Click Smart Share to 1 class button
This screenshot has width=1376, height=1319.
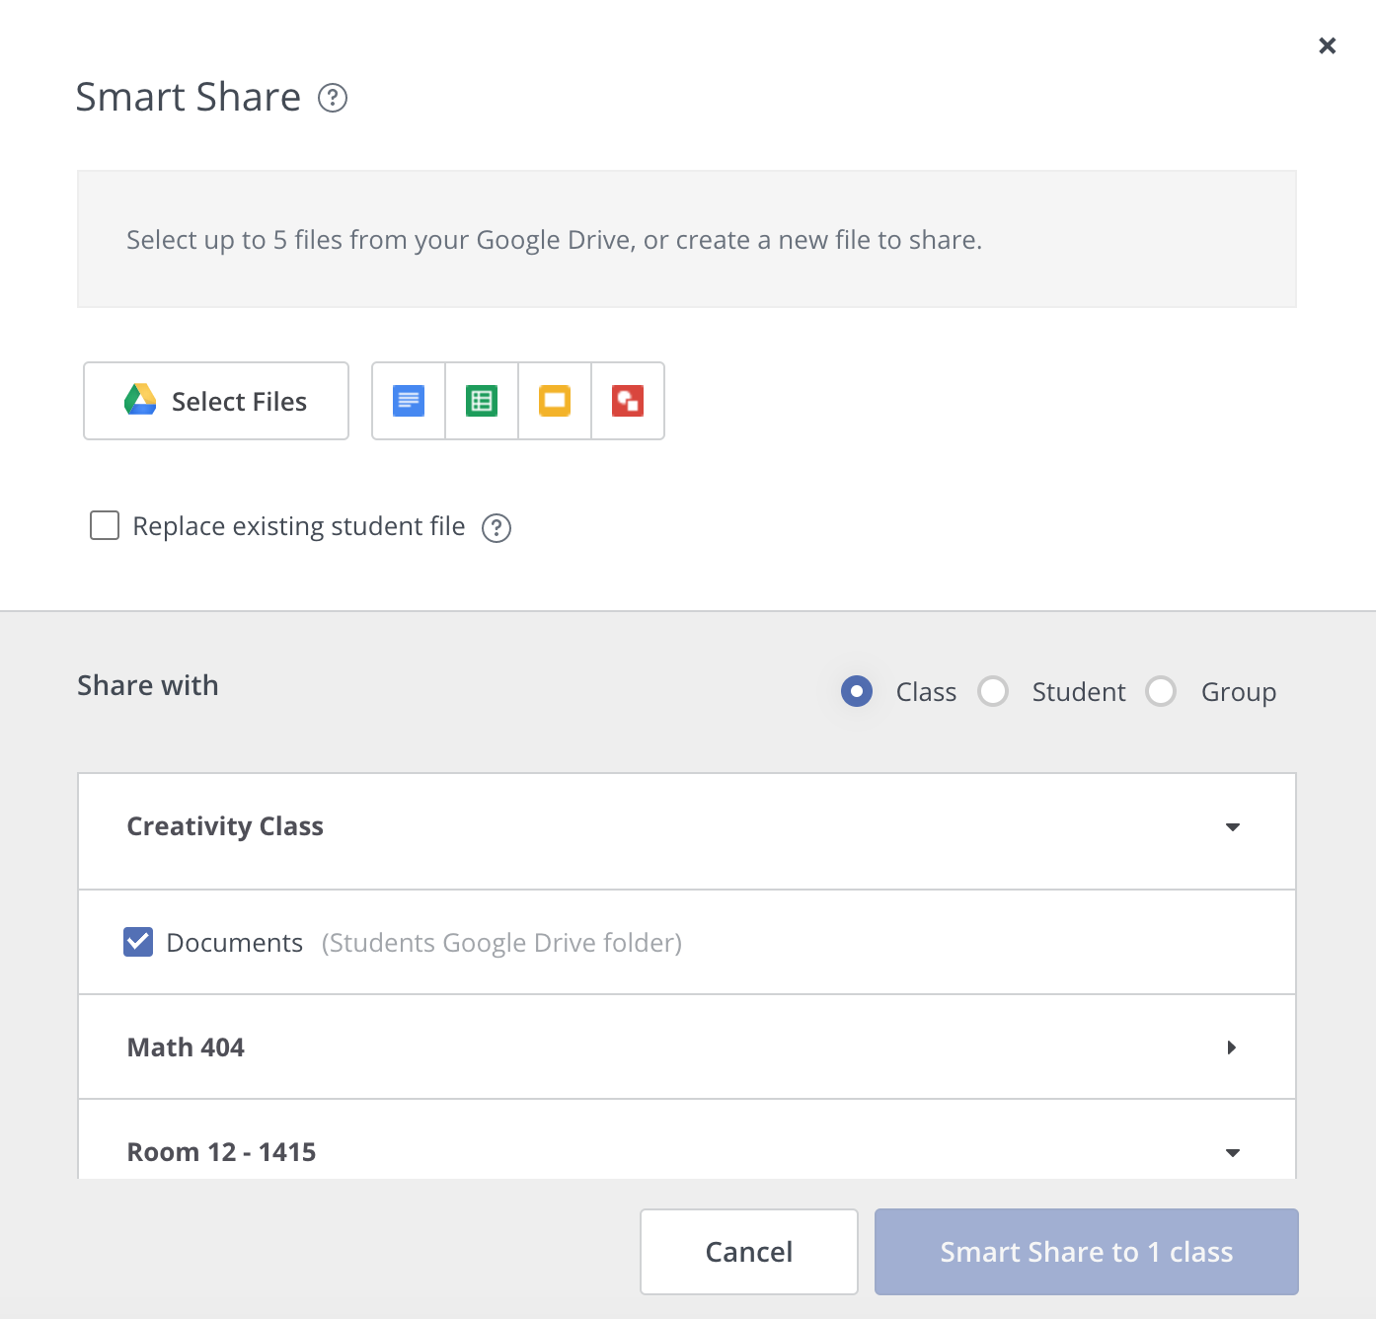click(x=1086, y=1252)
